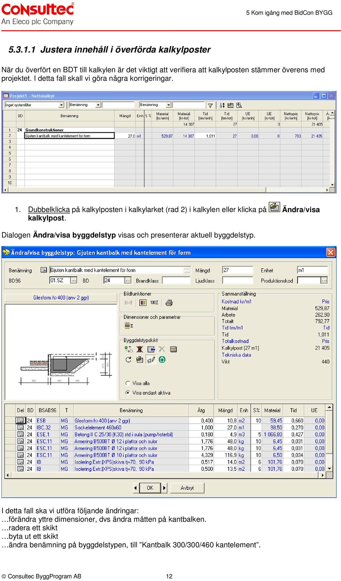Screen dimensions: 341x581
Task: Click the grey X icon in Byggdelstypskikt
Action: coord(162,349)
